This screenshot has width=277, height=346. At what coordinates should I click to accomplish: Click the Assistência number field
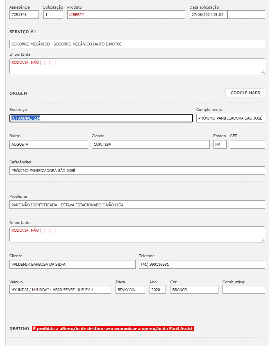24,15
